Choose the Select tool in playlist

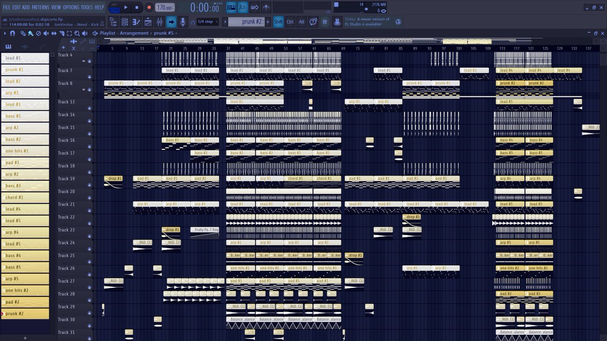click(69, 33)
